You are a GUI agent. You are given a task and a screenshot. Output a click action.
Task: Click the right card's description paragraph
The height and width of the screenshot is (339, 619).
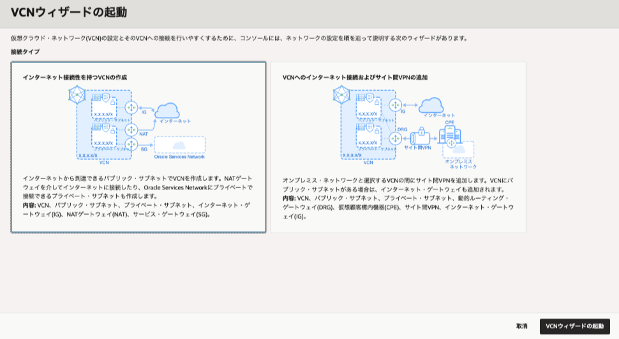click(x=398, y=198)
